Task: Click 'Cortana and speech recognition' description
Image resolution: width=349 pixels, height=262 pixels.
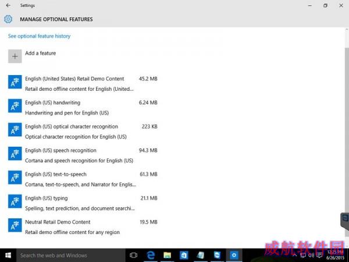Action: tap(79, 161)
